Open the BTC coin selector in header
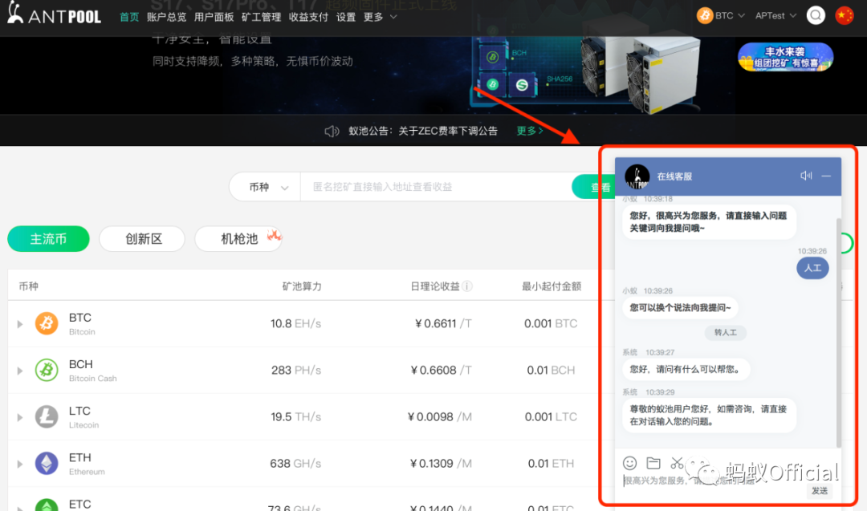Screen dimensions: 867x511 721,15
